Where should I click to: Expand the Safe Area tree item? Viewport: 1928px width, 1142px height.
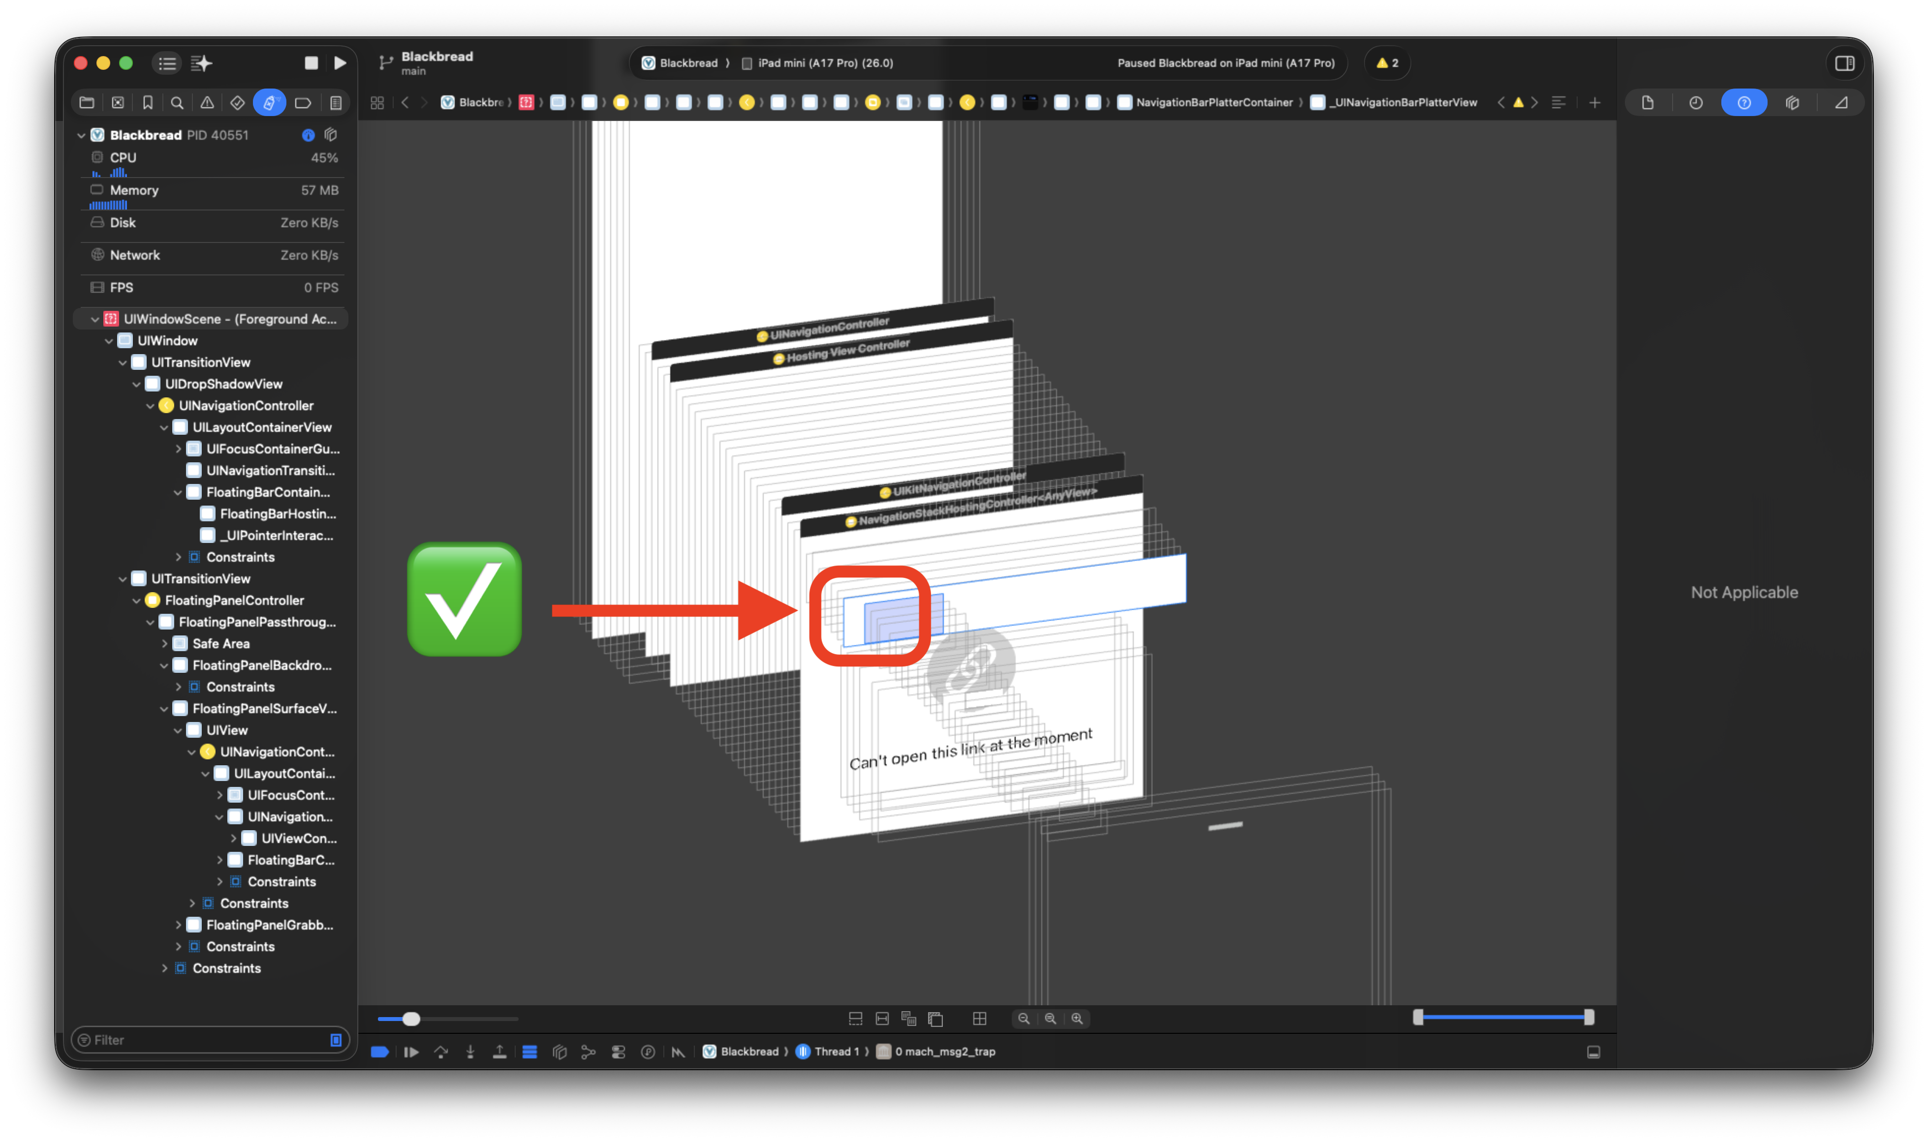tap(164, 643)
